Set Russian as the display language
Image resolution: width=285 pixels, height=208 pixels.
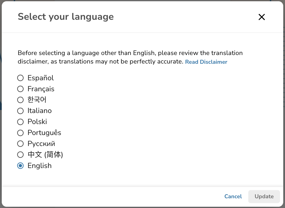(20, 144)
